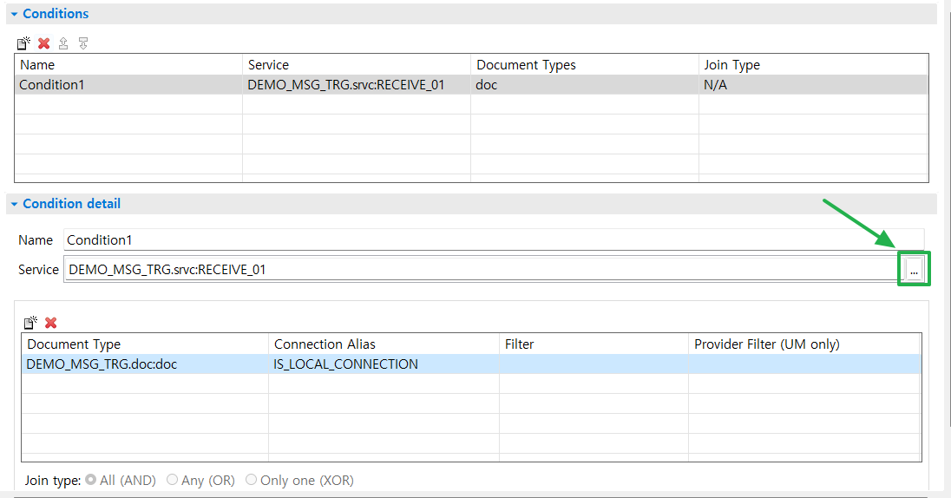Click the Document Type column header
The image size is (951, 498).
coord(74,344)
